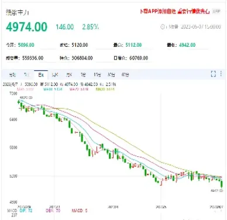Switch to the 15-minute chart tab
This screenshot has height=220, width=227.
click(97, 75)
